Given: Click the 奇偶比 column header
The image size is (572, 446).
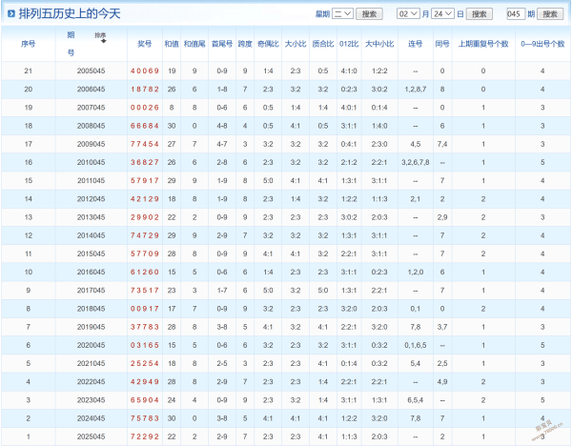Looking at the screenshot, I should (268, 44).
